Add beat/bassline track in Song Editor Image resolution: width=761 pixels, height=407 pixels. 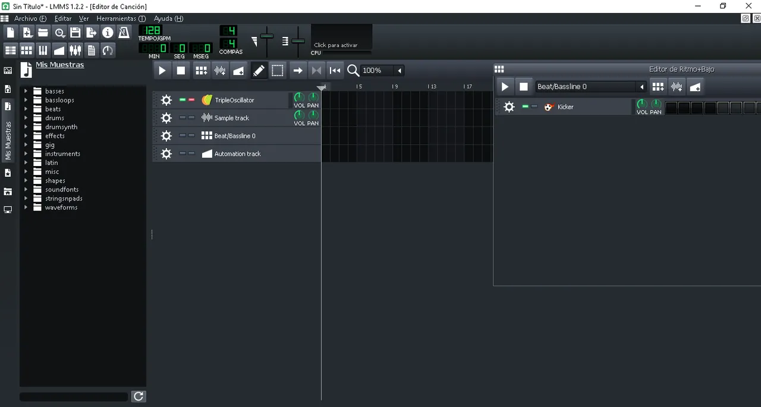click(x=202, y=70)
